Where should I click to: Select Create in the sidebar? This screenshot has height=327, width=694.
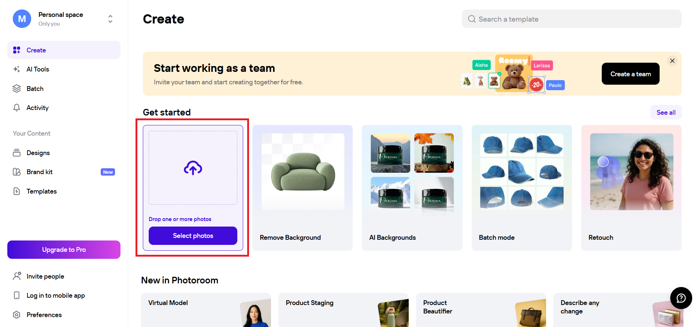64,50
